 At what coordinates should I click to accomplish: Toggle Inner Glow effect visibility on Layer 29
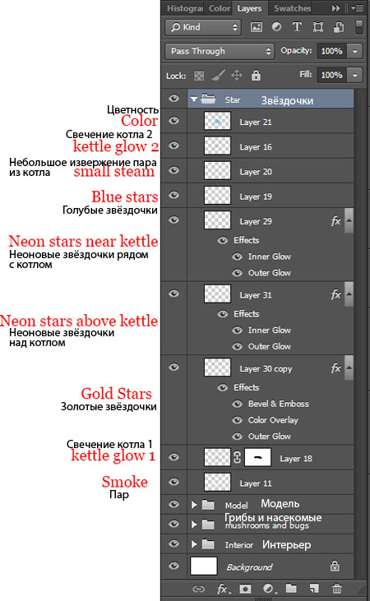238,257
